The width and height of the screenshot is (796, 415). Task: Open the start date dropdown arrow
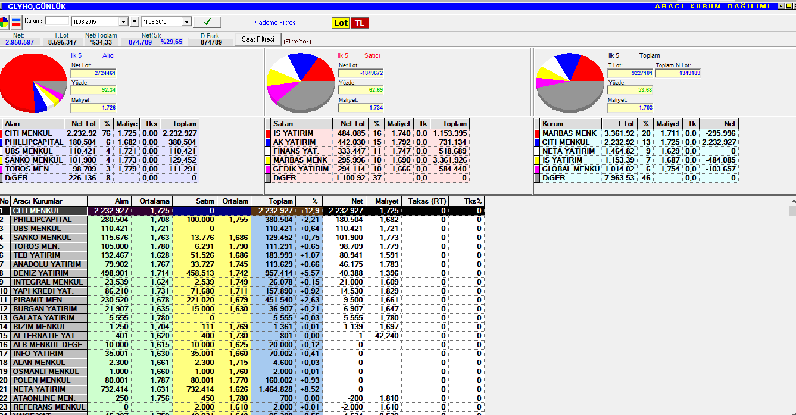click(123, 22)
